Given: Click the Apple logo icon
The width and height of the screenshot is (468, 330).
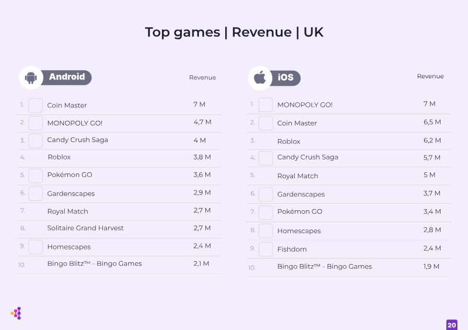Looking at the screenshot, I should (x=260, y=78).
